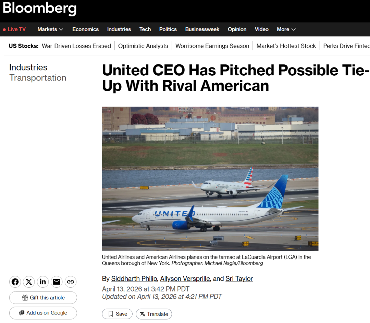Viewport: 370px width, 323px height.
Task: Open the Live TV link
Action: coord(14,29)
